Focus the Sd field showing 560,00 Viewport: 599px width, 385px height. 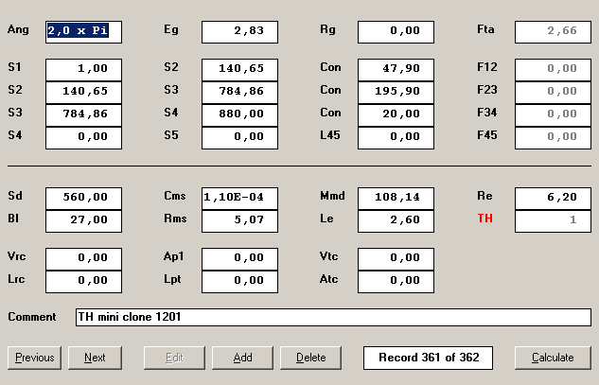[x=83, y=198]
